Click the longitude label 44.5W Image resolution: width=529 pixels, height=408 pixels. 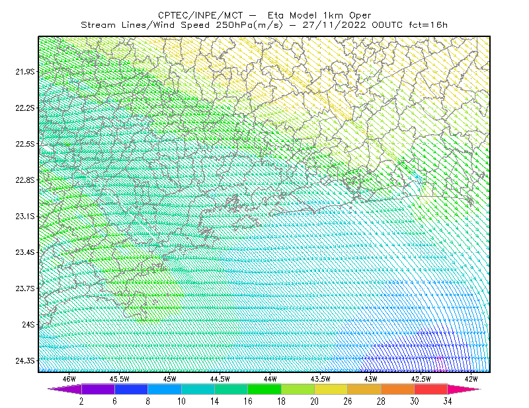coord(220,379)
